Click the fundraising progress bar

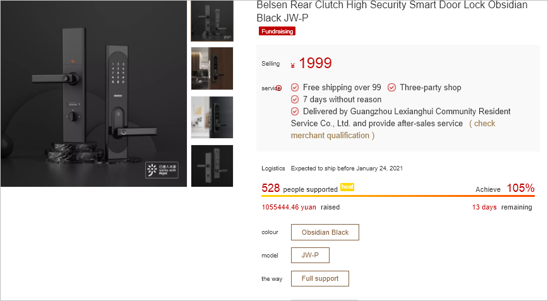[x=398, y=196]
